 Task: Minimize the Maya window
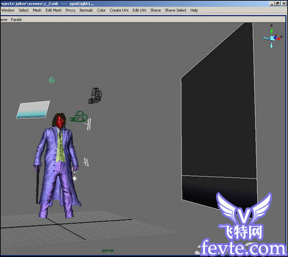pos(272,3)
